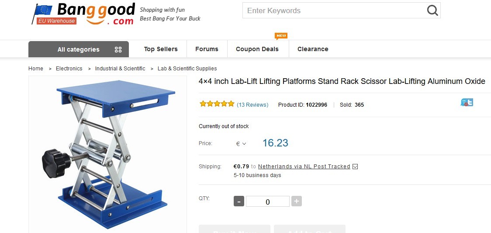Open the Clearance menu item
The width and height of the screenshot is (491, 233).
pos(313,49)
